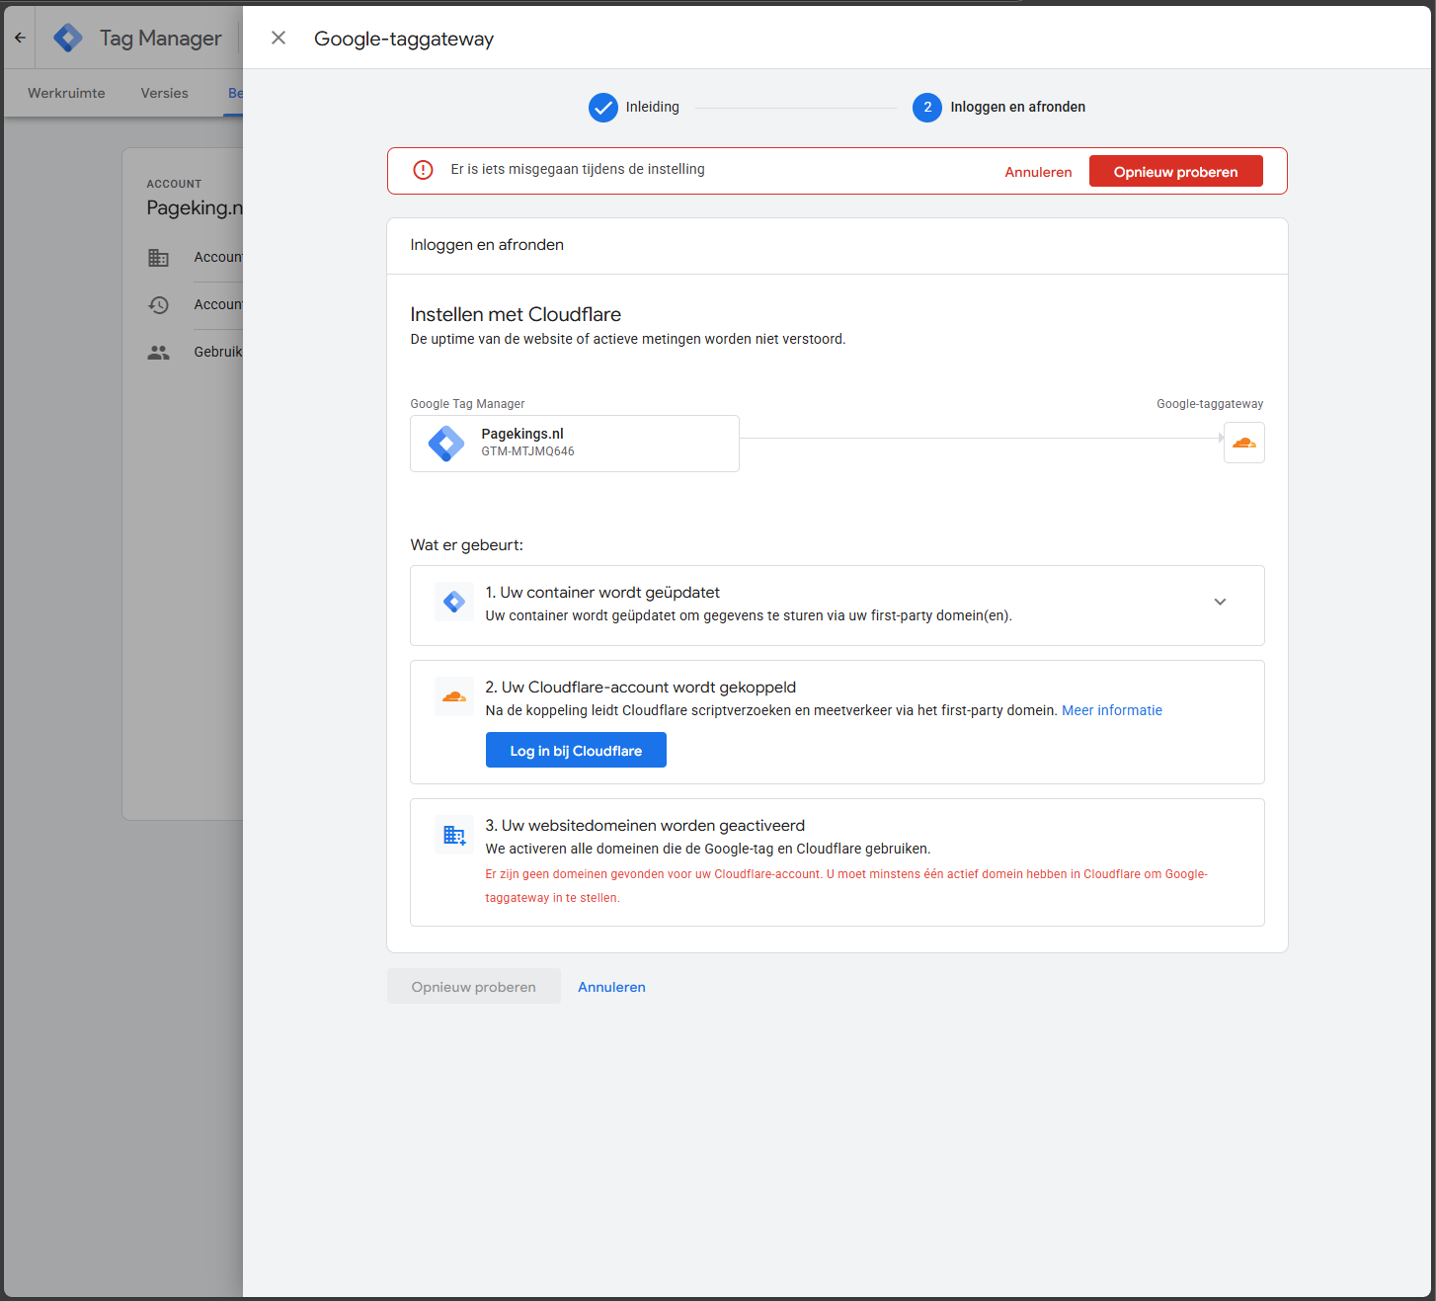Select the Inleiding step label
1436x1301 pixels.
(653, 107)
